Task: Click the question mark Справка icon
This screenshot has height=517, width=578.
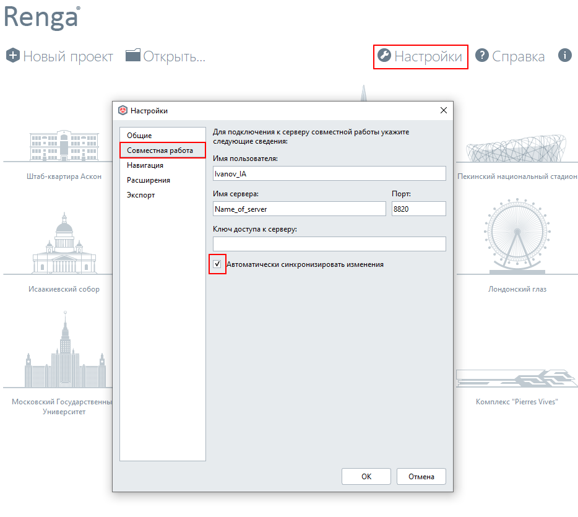Action: click(482, 55)
